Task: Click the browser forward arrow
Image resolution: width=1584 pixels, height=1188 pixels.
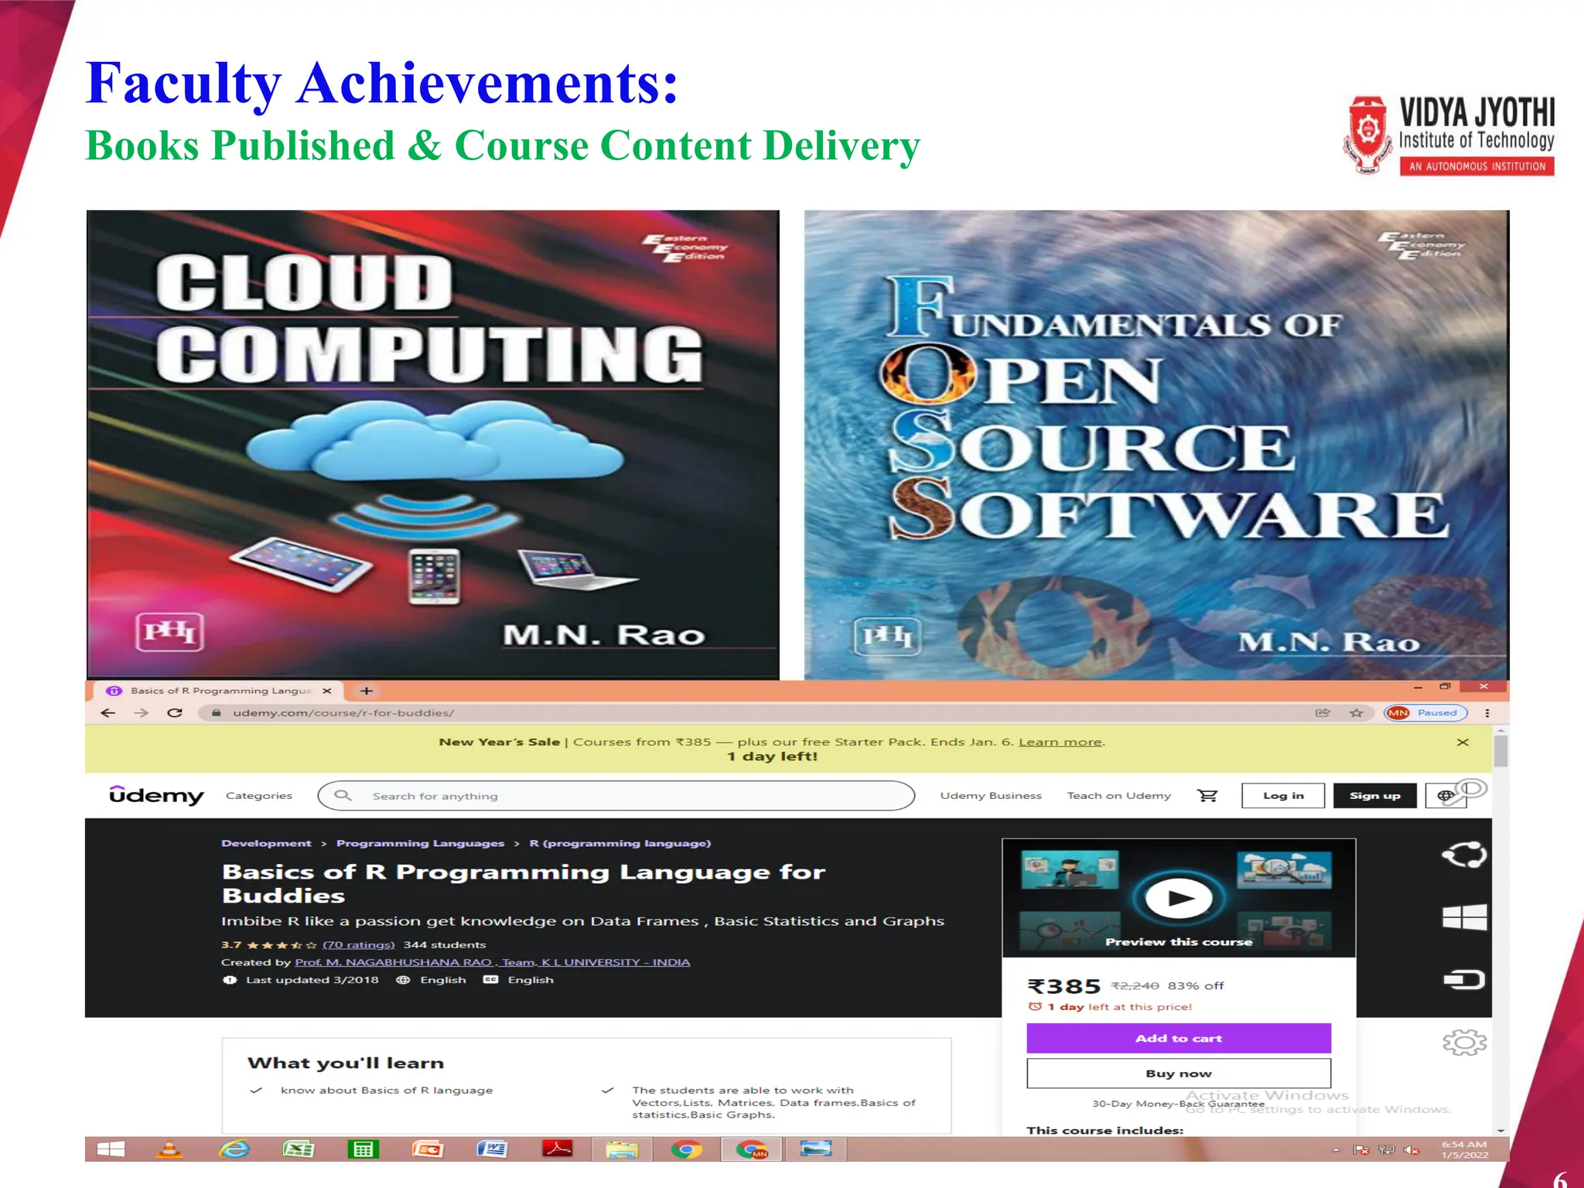Action: click(141, 713)
